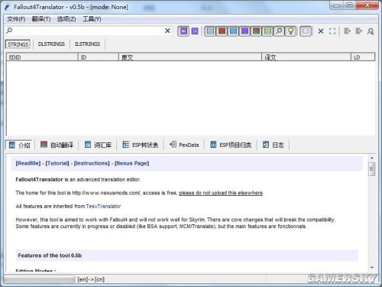Image resolution: width=382 pixels, height=287 pixels.
Task: Open the [Nexus Page] link
Action: point(131,163)
